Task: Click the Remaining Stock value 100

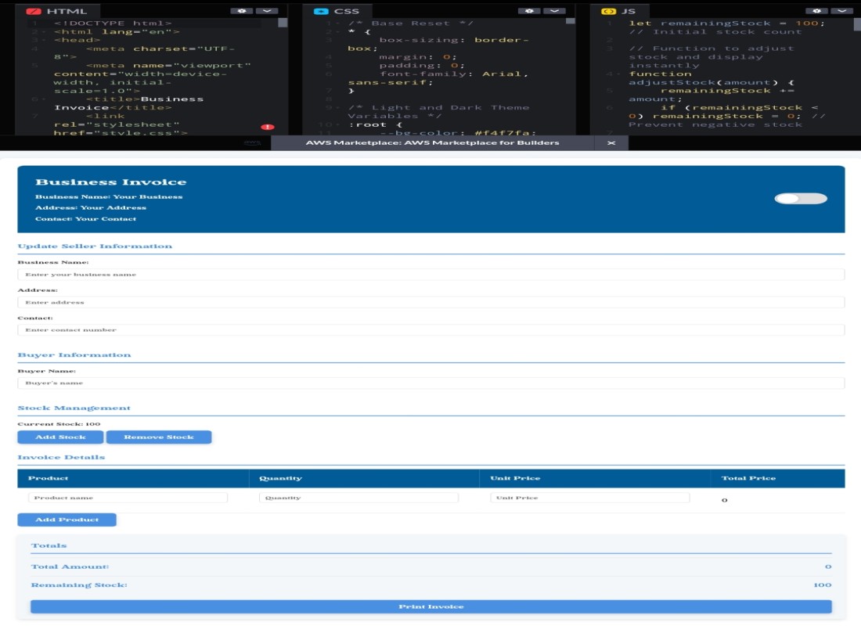Action: 822,585
